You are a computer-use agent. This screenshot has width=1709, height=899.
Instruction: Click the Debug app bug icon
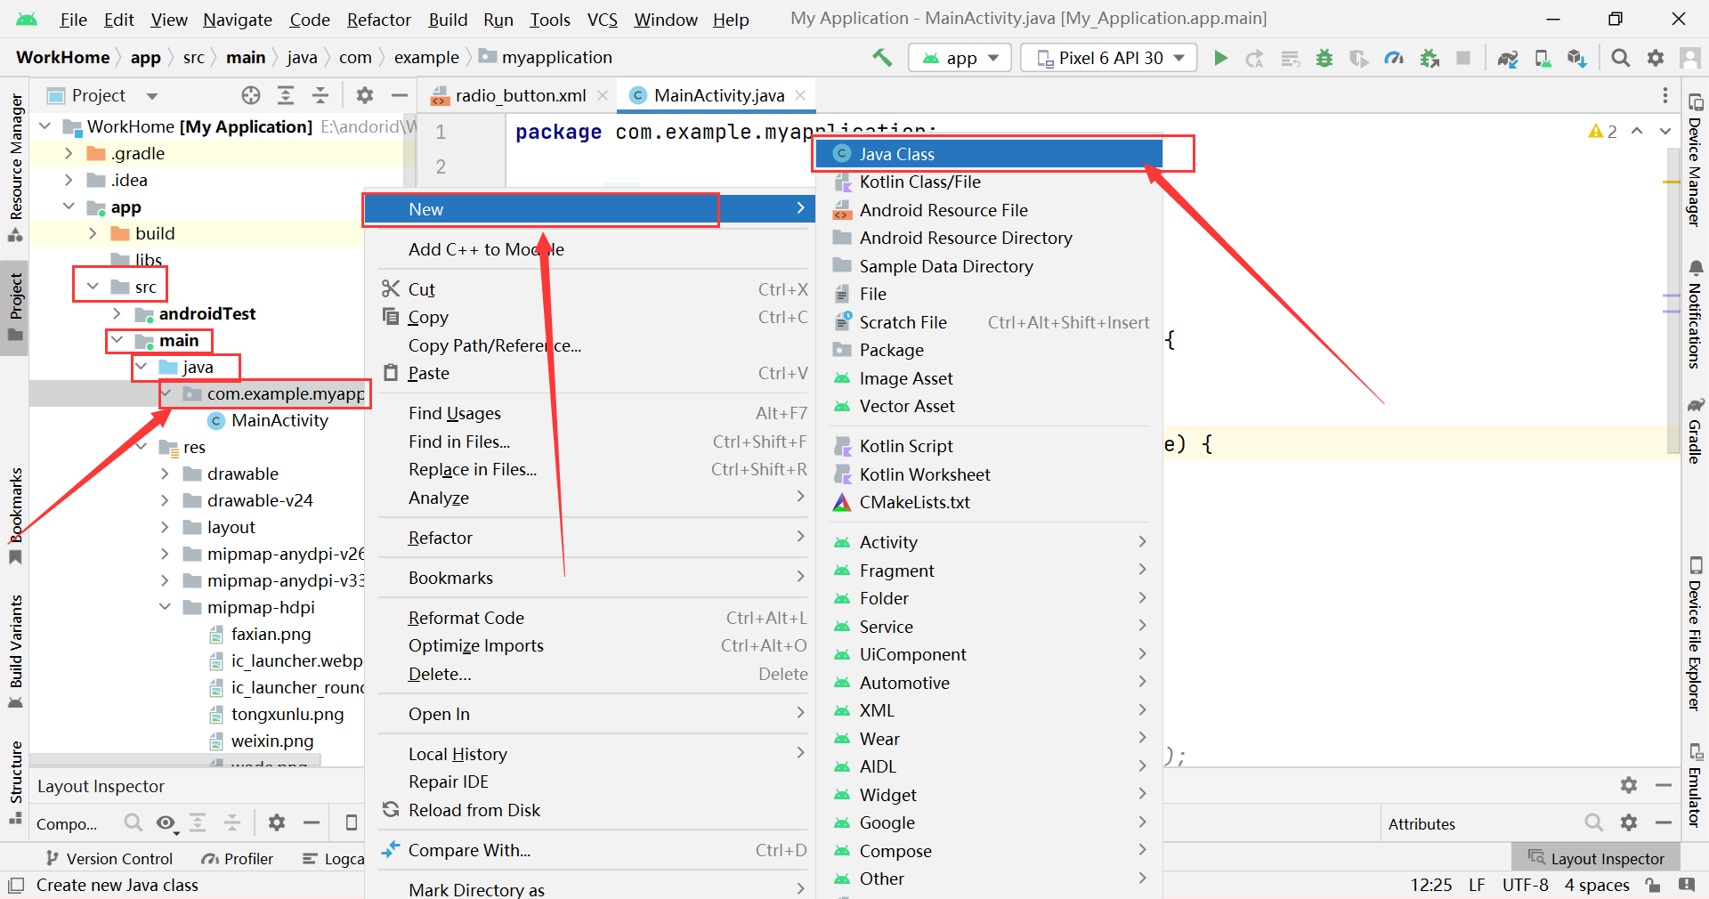tap(1324, 58)
